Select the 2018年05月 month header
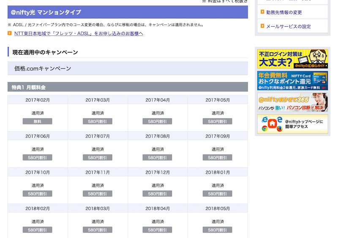Screen dimensions: 338x238 click(x=218, y=208)
